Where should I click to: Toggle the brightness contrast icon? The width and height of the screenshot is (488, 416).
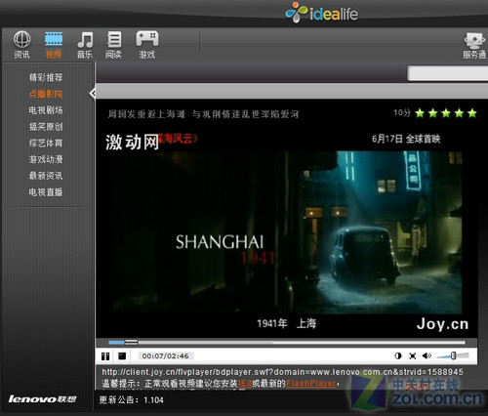tap(398, 355)
